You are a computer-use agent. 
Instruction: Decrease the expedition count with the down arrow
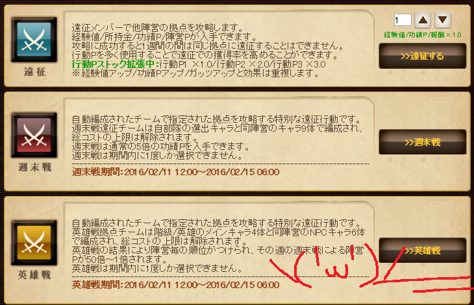[x=443, y=20]
